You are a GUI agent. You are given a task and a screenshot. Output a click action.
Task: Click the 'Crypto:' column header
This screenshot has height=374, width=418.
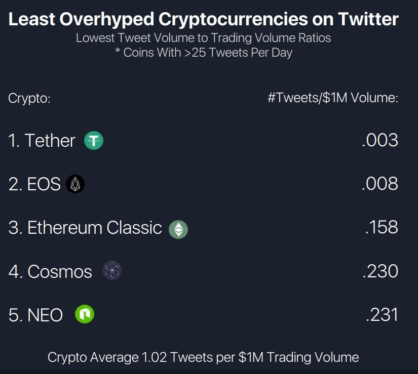click(x=29, y=99)
